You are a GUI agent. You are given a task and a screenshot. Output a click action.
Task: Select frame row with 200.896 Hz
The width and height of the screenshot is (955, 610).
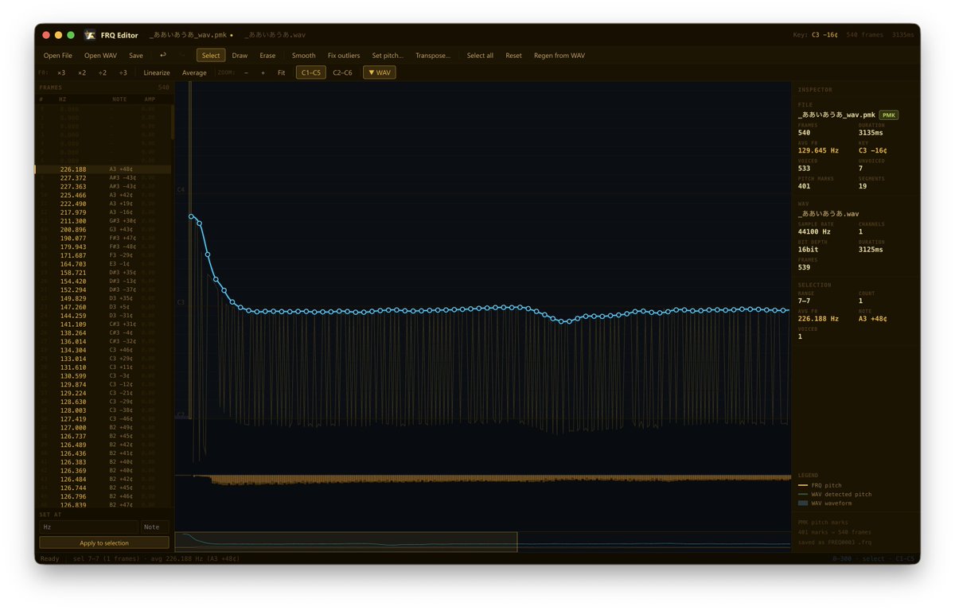coord(103,230)
